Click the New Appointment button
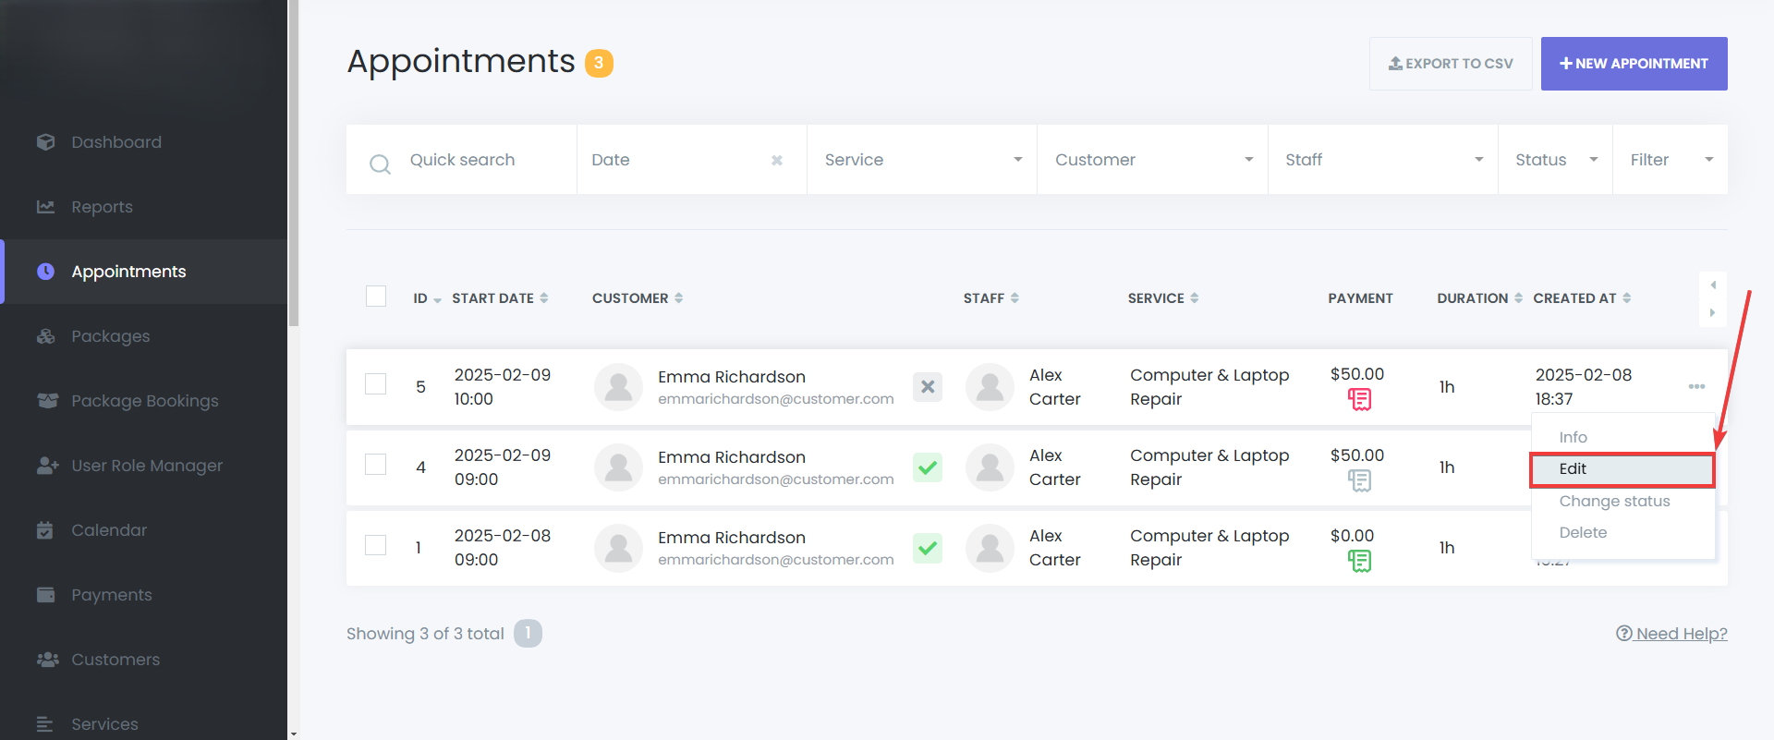Viewport: 1774px width, 740px height. (1634, 64)
